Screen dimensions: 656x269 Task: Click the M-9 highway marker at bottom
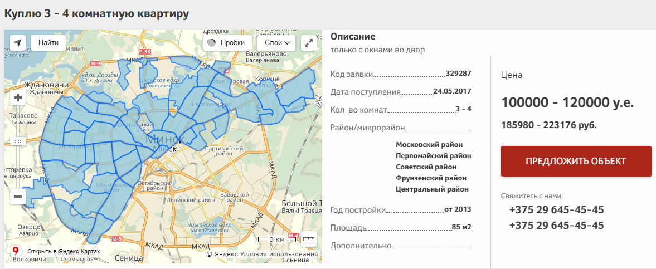click(116, 239)
